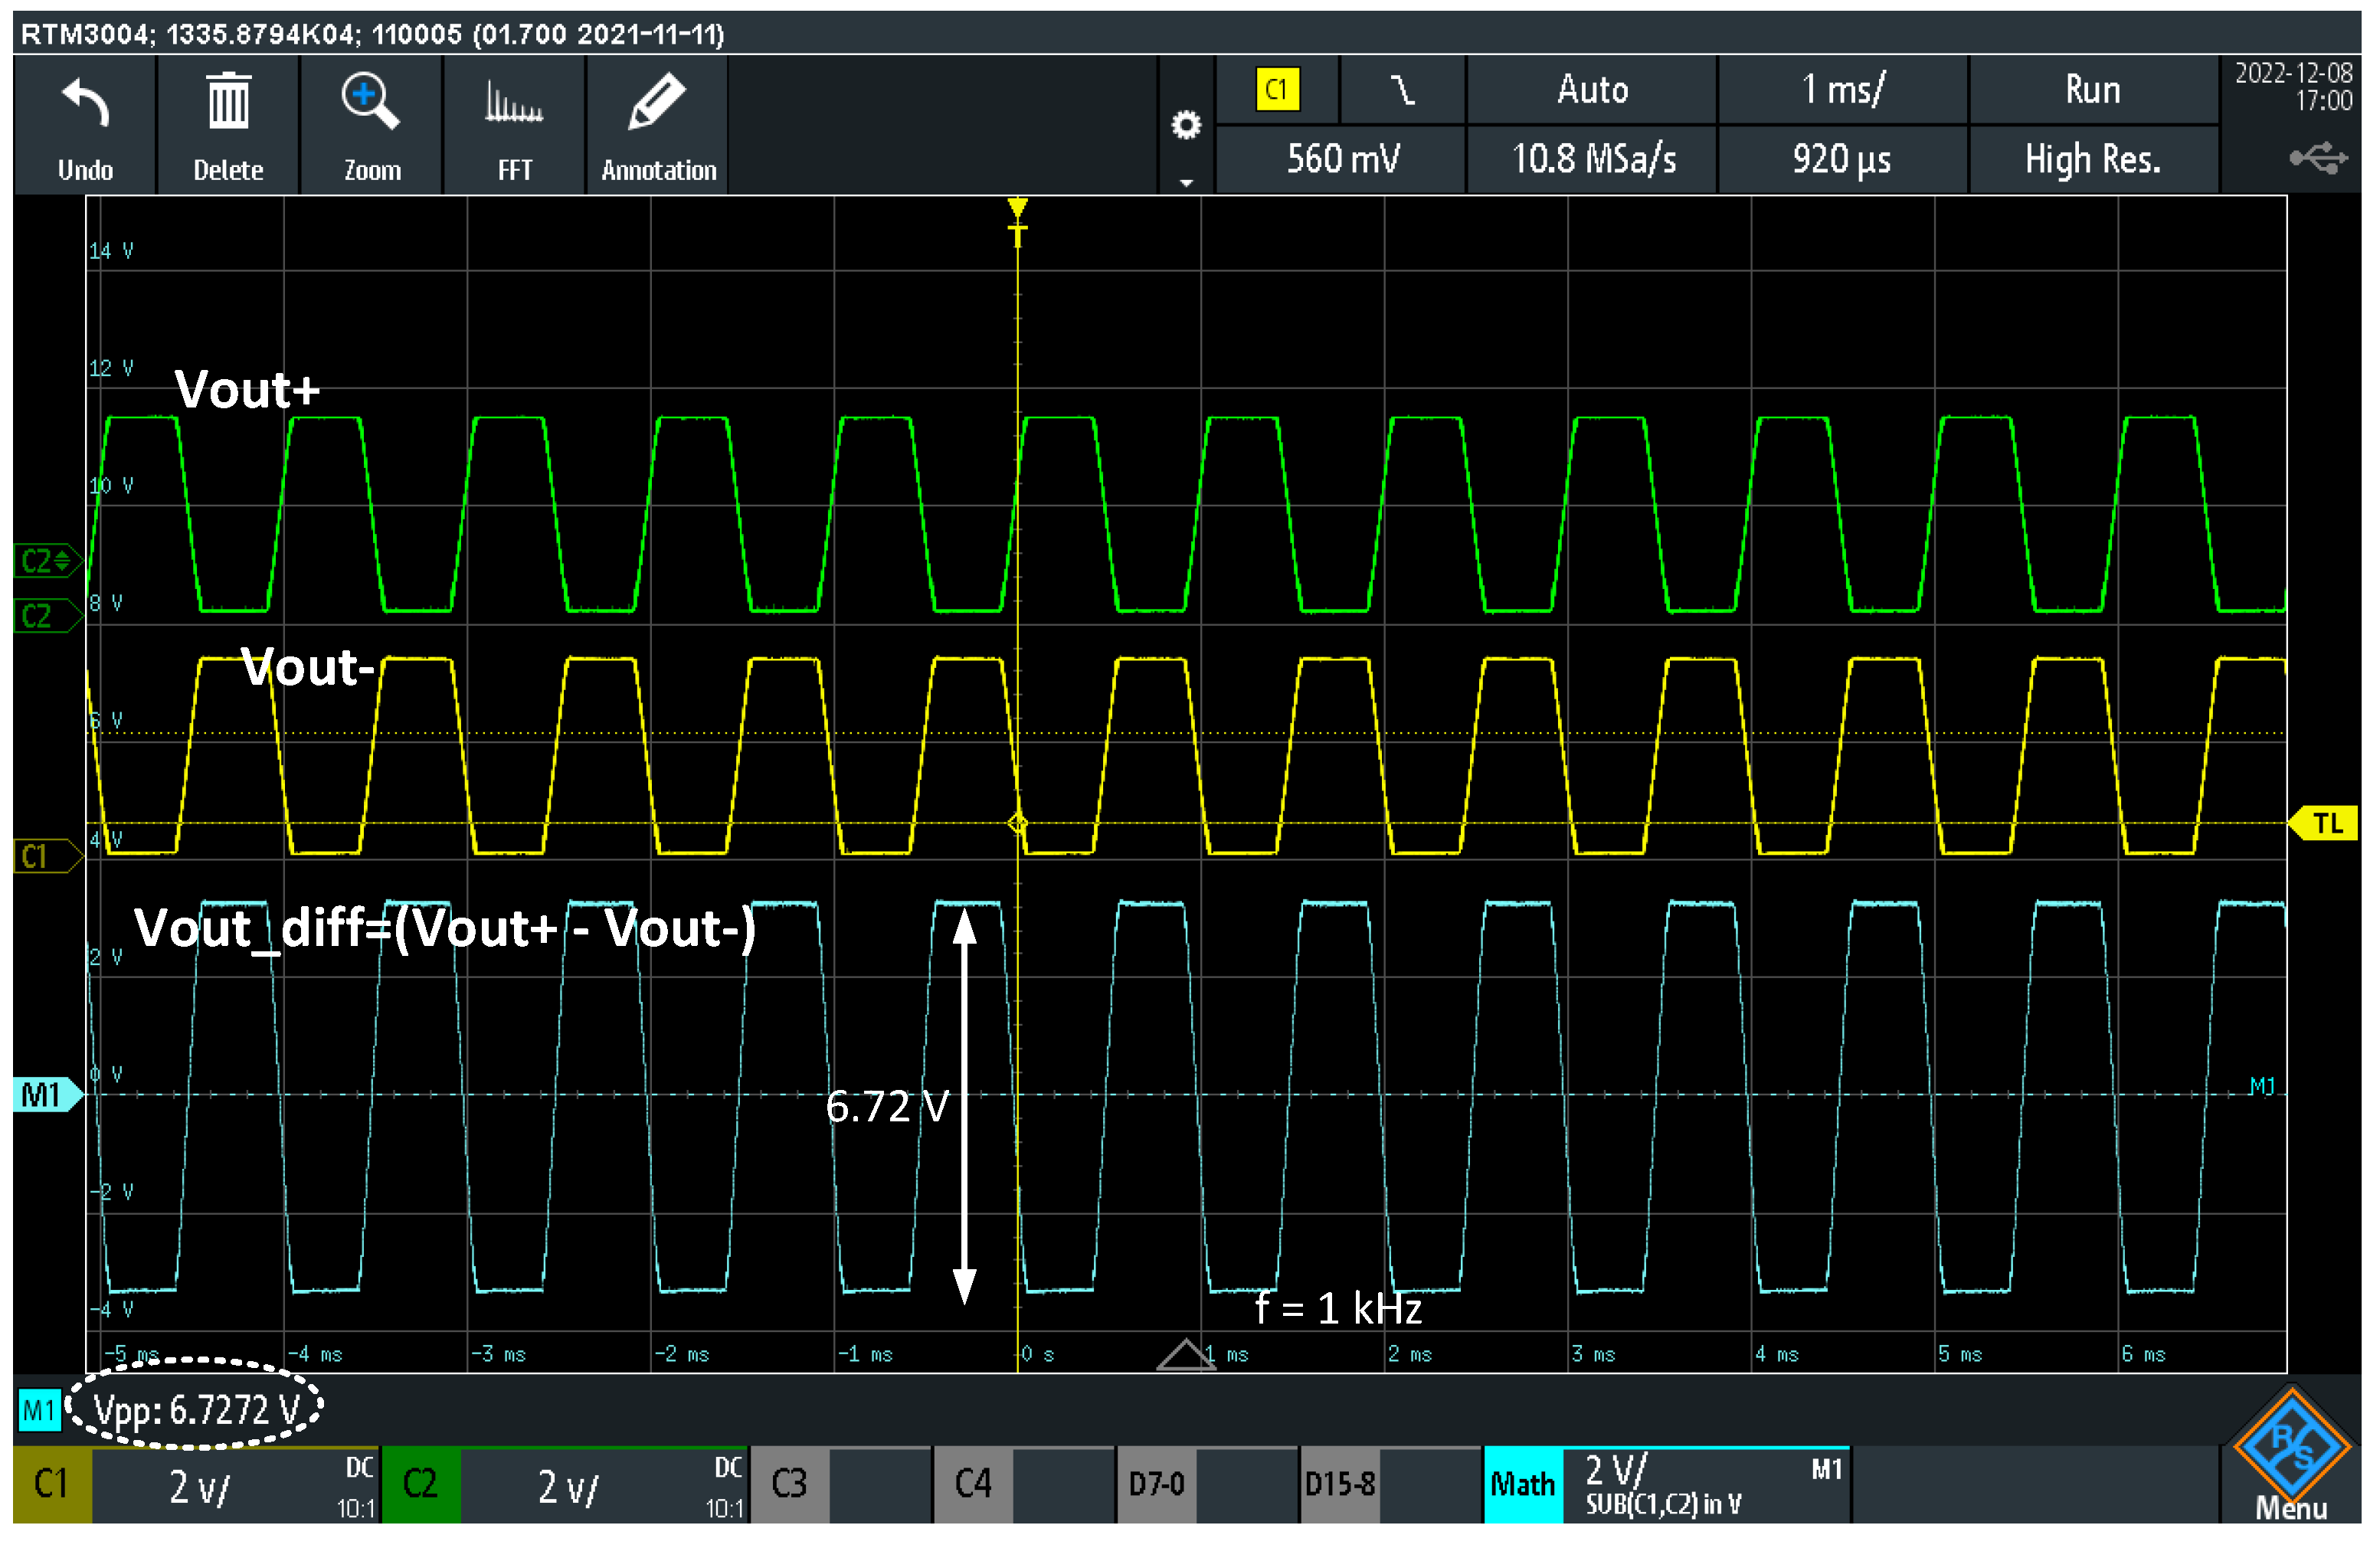Click the falling-edge trigger slope icon

[1402, 91]
